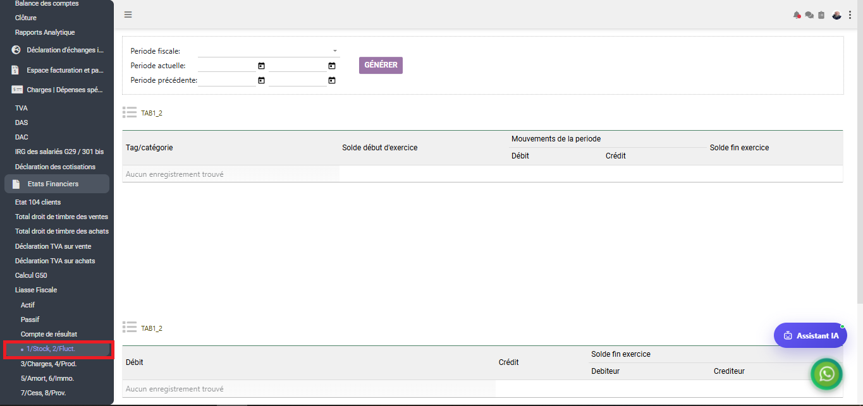The height and width of the screenshot is (406, 863).
Task: Open Calcul G50 in the sidebar
Action: click(x=31, y=275)
